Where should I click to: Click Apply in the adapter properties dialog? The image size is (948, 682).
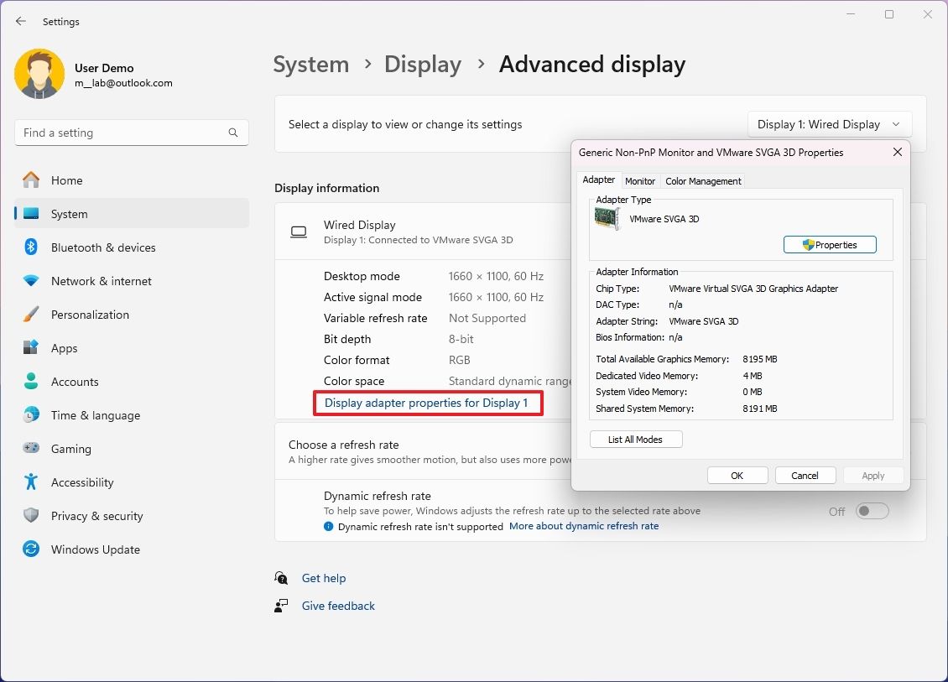pos(872,475)
